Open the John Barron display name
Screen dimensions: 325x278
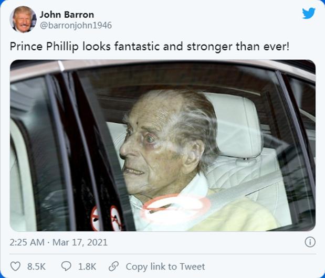(67, 15)
